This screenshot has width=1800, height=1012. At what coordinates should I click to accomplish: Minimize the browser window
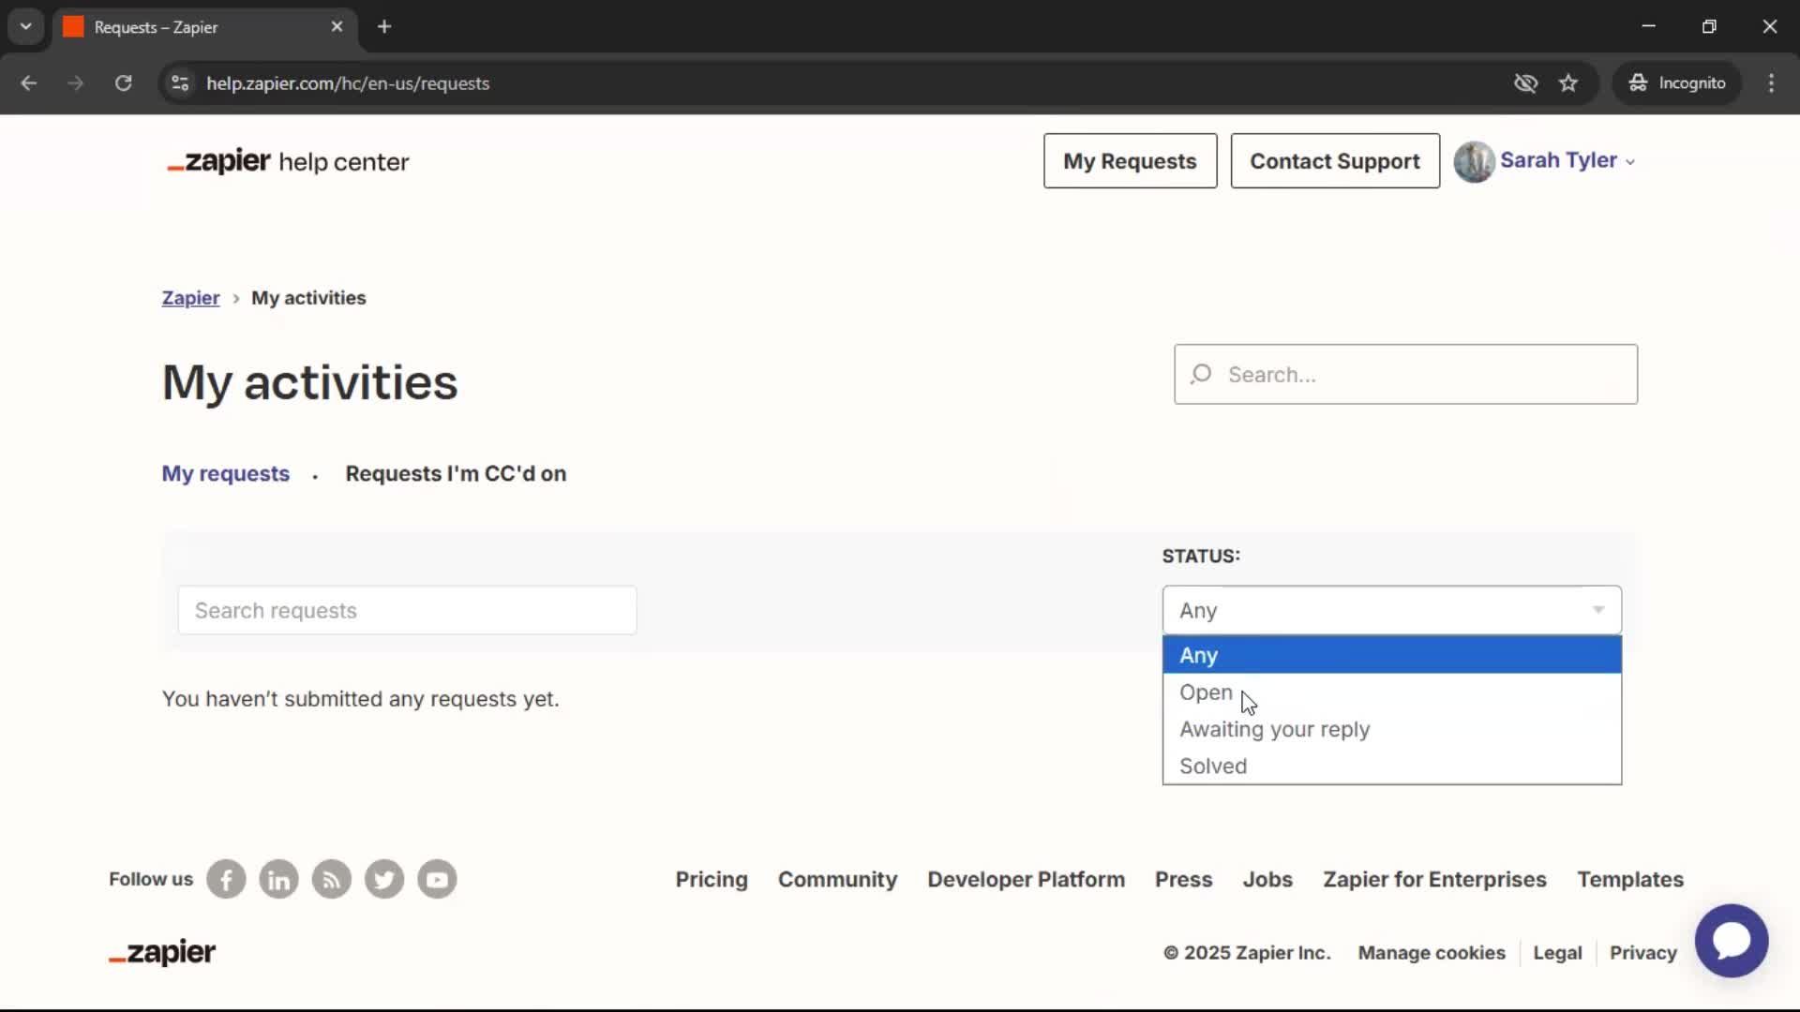(x=1649, y=27)
